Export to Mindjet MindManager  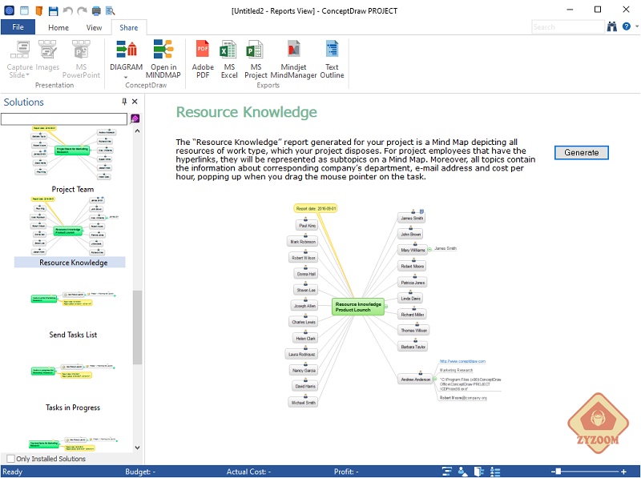coord(293,59)
